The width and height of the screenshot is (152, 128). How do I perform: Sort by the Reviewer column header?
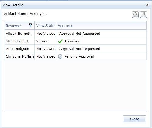[x=13, y=26]
